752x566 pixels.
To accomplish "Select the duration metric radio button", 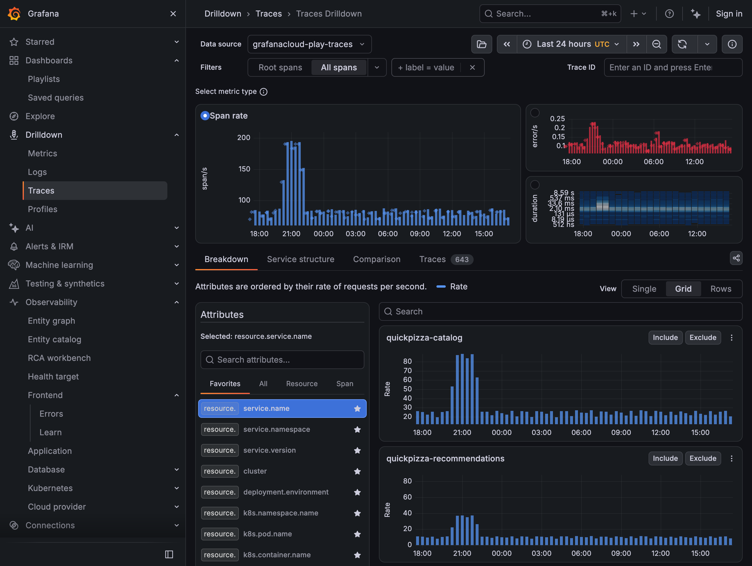I will coord(535,185).
